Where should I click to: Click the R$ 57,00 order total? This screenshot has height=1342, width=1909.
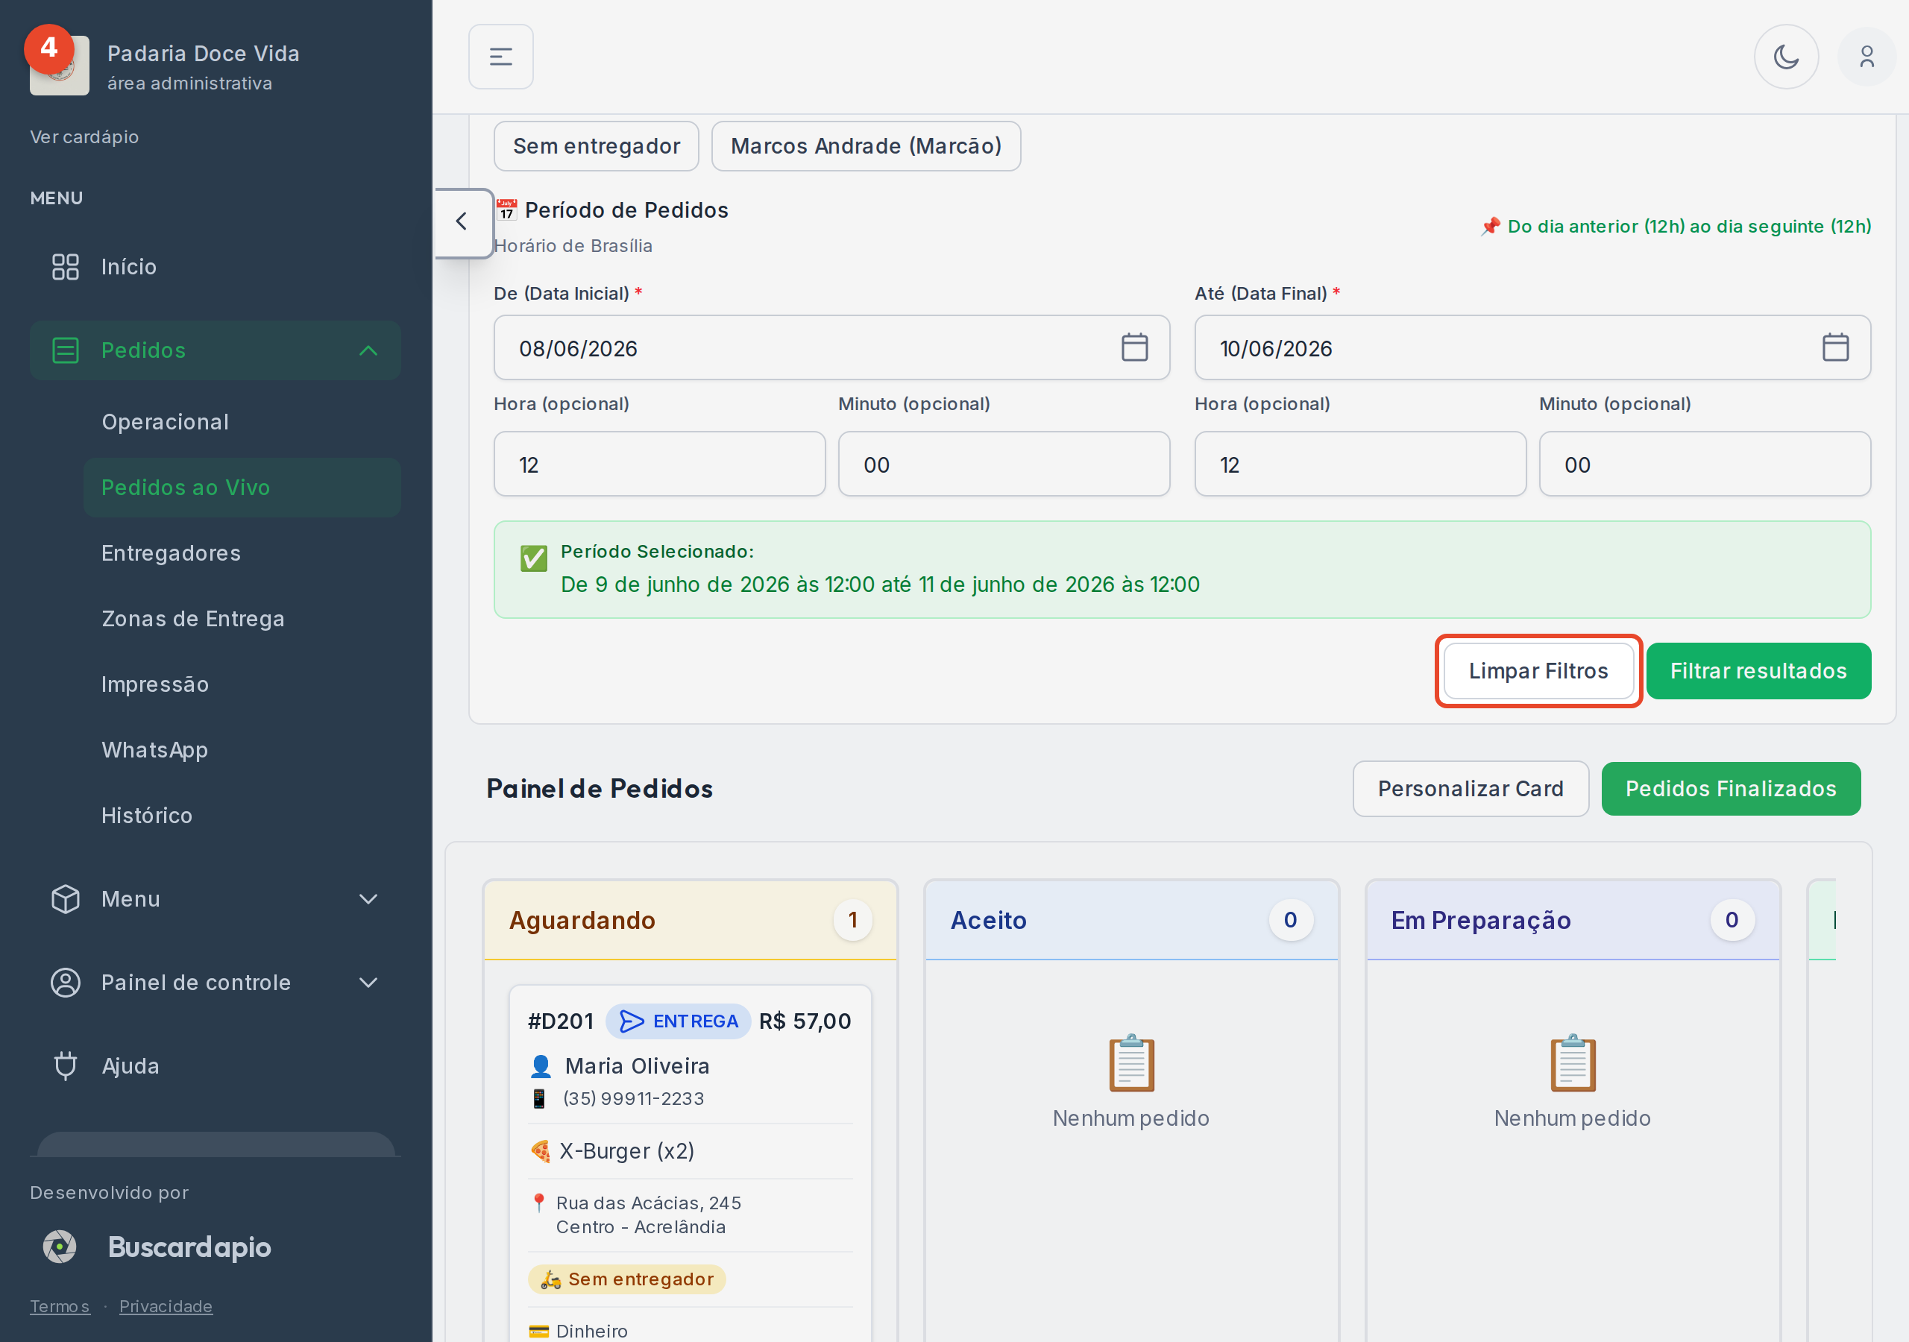point(805,1021)
